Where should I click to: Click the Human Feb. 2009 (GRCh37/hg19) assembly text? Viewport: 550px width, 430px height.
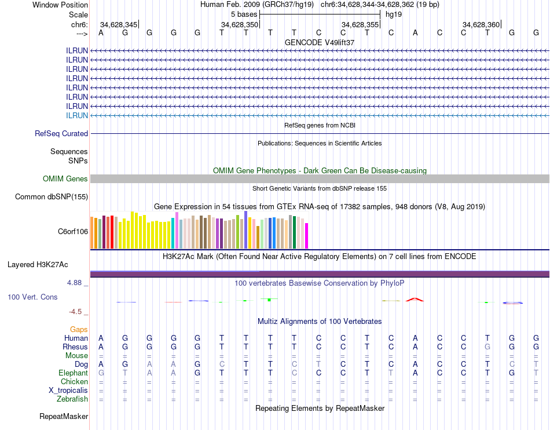(256, 5)
